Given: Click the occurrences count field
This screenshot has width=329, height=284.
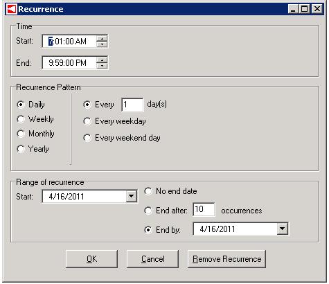Looking at the screenshot, I should pyautogui.click(x=204, y=209).
